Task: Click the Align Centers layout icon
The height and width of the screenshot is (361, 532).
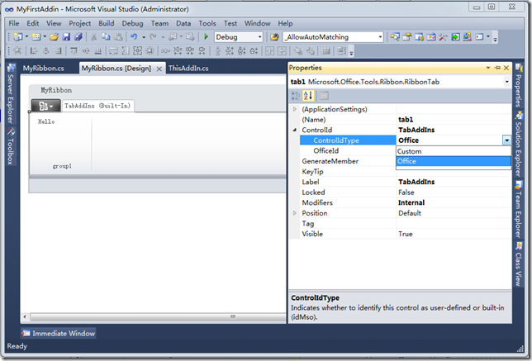Action: pyautogui.click(x=45, y=51)
